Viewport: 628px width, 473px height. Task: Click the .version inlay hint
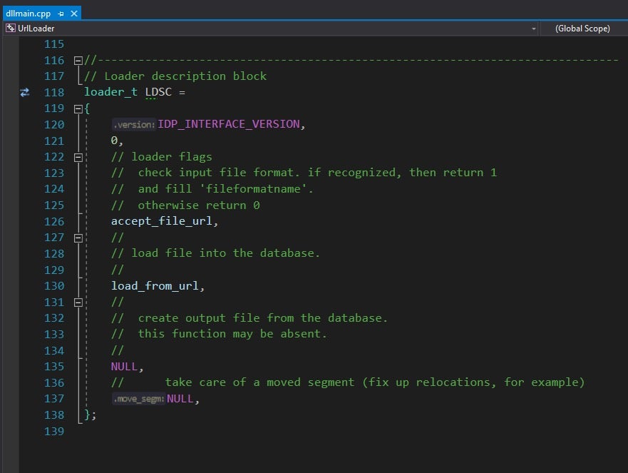(x=133, y=125)
